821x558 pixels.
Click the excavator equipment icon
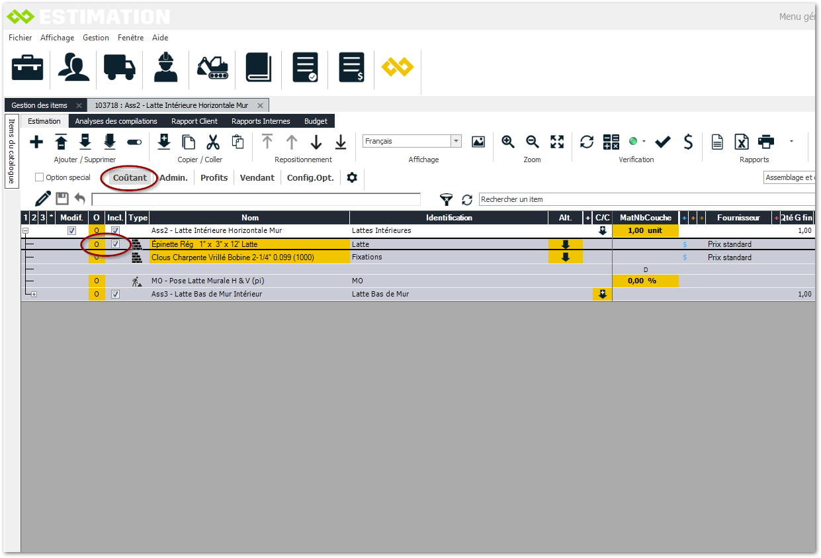(212, 67)
